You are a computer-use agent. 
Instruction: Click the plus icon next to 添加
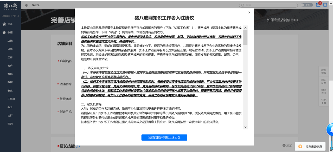(284, 146)
